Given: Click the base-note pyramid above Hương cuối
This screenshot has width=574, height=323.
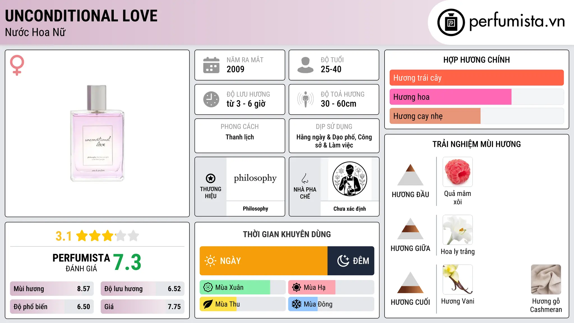Looking at the screenshot, I should tap(410, 282).
